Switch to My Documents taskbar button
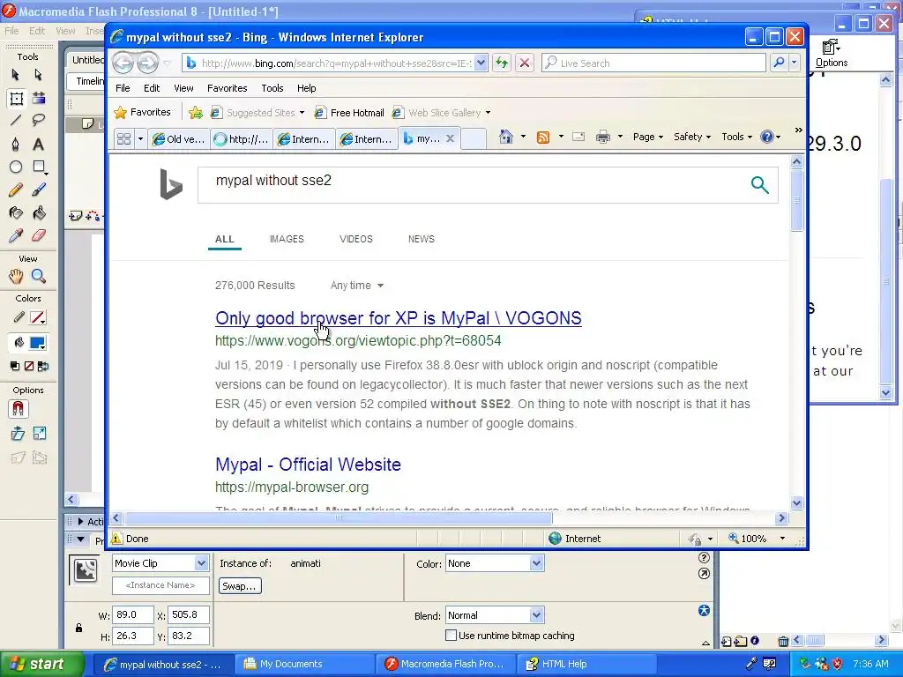903x677 pixels. coord(305,665)
